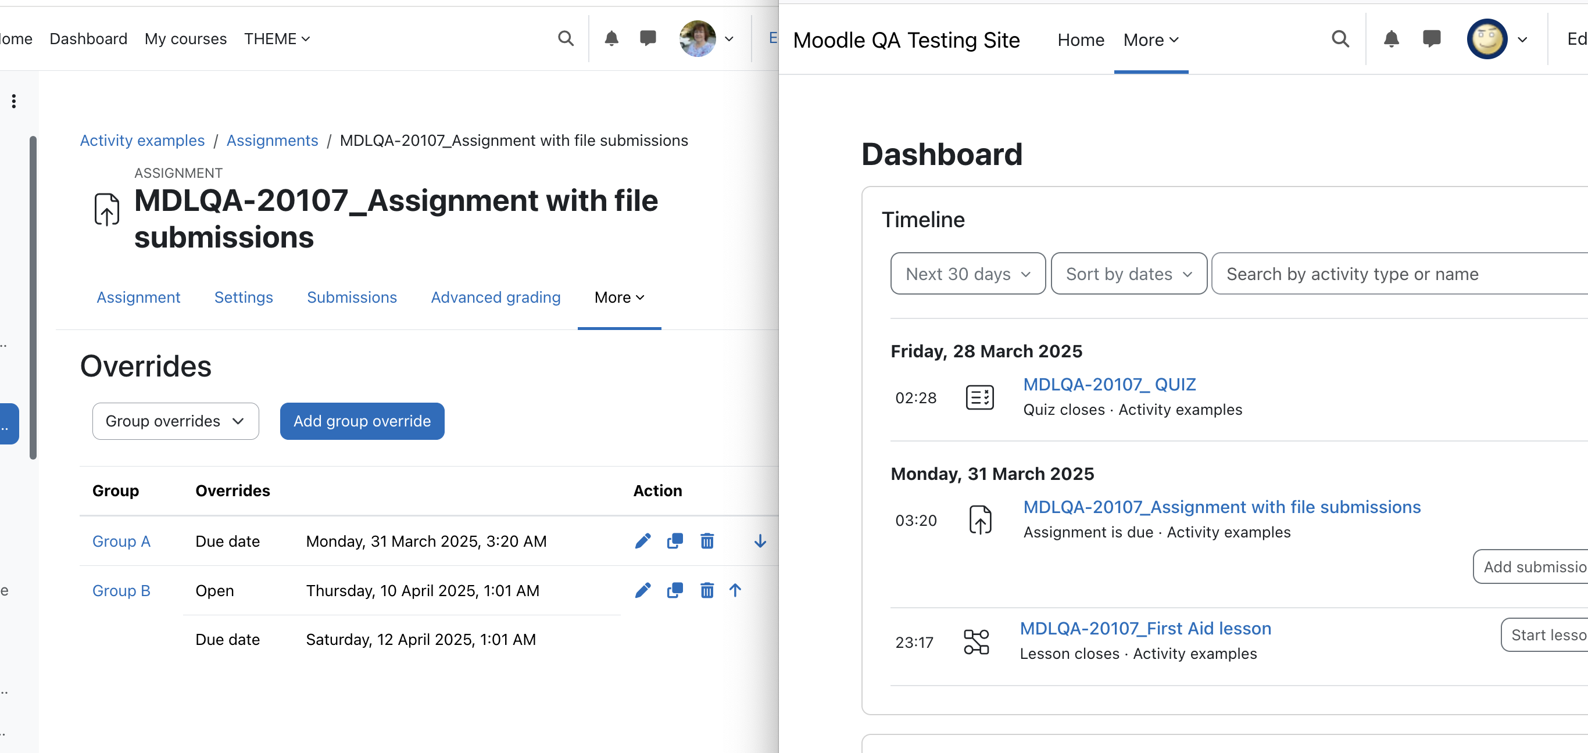Click search icon in Moodle QA Testing Site
The height and width of the screenshot is (753, 1588).
[1340, 40]
